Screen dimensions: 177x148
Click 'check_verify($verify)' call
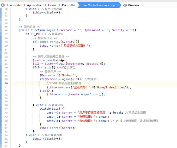point(58,42)
